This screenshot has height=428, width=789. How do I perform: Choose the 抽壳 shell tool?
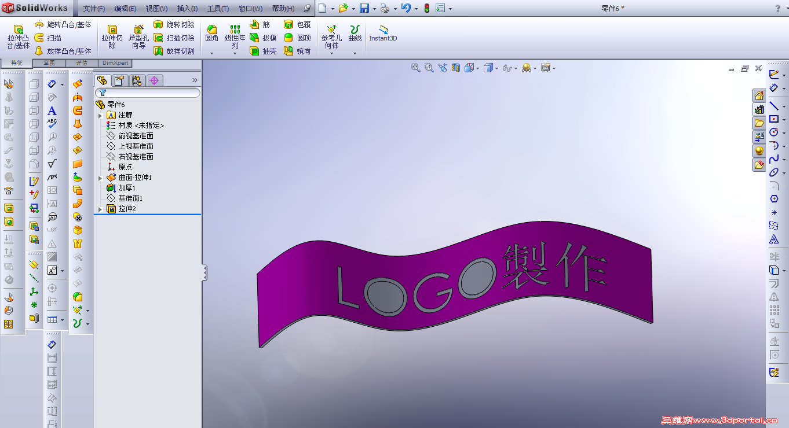click(x=263, y=51)
